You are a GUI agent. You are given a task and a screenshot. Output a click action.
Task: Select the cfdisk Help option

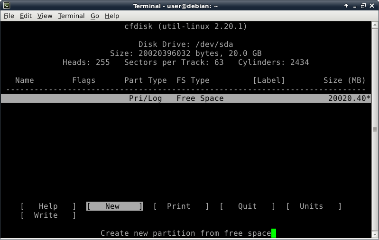(48, 206)
